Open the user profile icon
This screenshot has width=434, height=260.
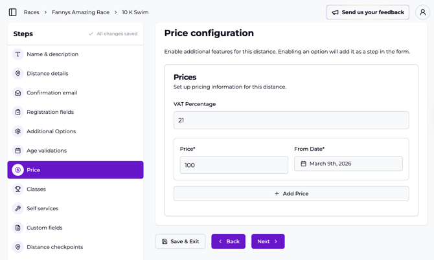click(x=422, y=12)
